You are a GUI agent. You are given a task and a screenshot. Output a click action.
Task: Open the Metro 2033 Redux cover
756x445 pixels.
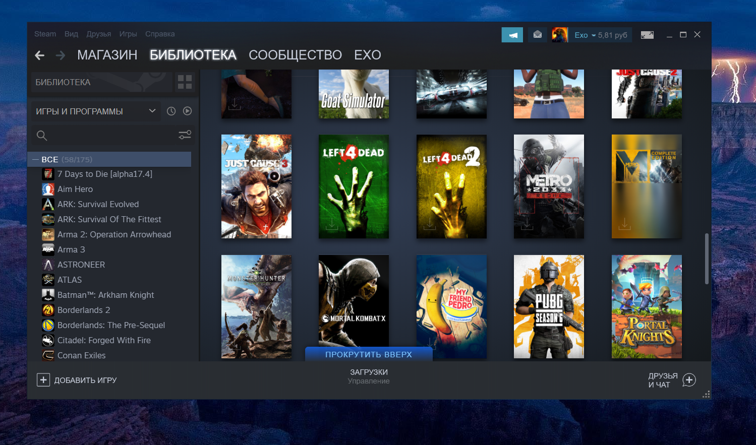549,186
